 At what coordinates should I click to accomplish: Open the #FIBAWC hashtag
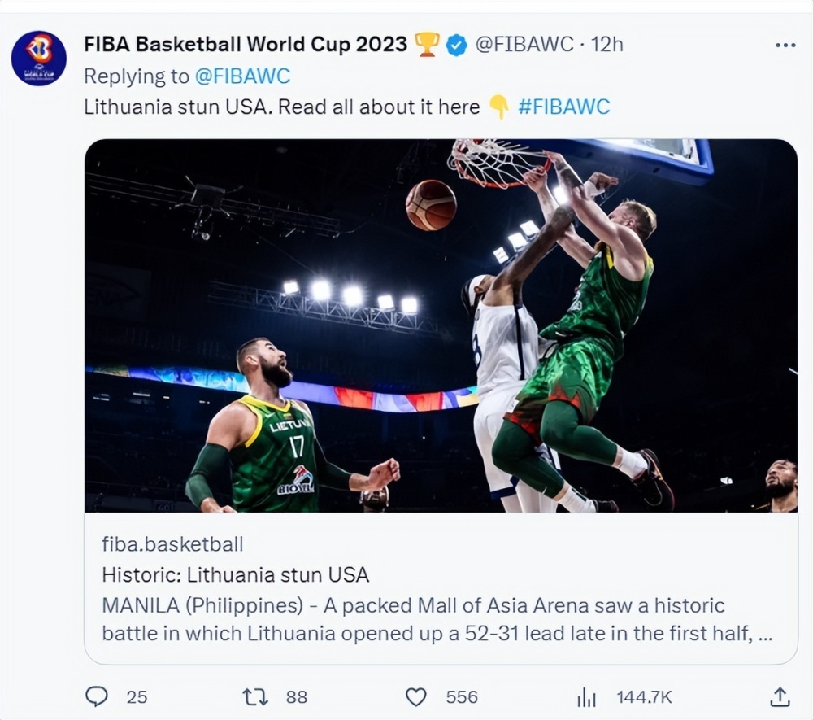pyautogui.click(x=563, y=107)
